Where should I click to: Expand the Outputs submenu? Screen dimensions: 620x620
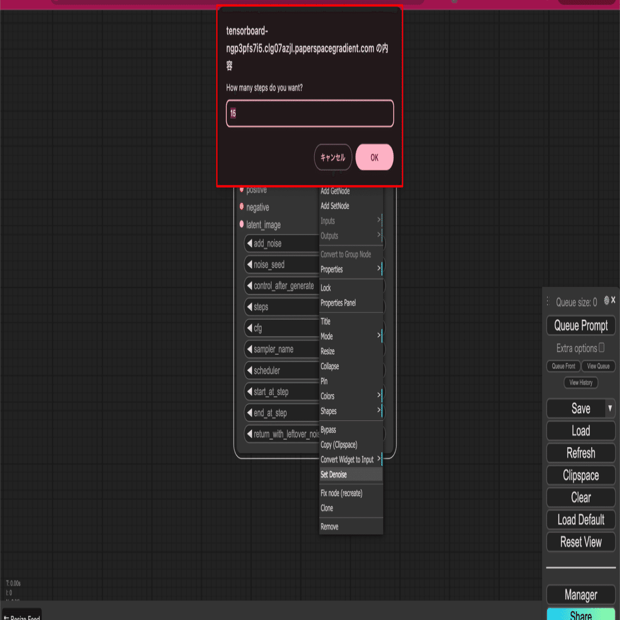click(351, 236)
